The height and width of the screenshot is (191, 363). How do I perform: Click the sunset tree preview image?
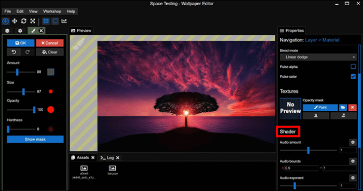(x=186, y=96)
